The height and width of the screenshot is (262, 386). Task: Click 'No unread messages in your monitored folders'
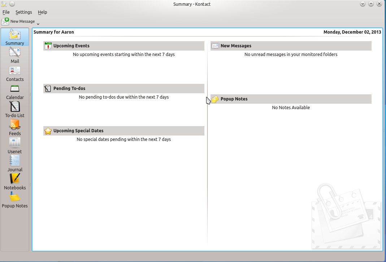[291, 55]
